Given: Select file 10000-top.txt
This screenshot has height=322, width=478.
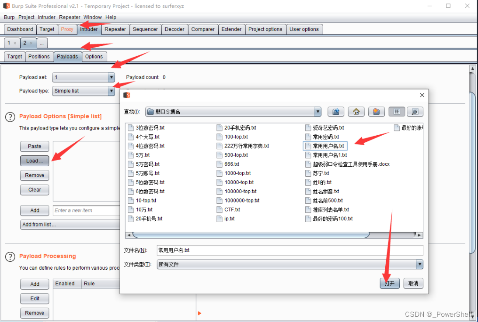Looking at the screenshot, I should [235, 182].
